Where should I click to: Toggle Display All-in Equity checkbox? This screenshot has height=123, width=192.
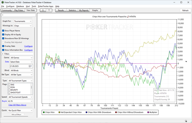(x=3, y=34)
